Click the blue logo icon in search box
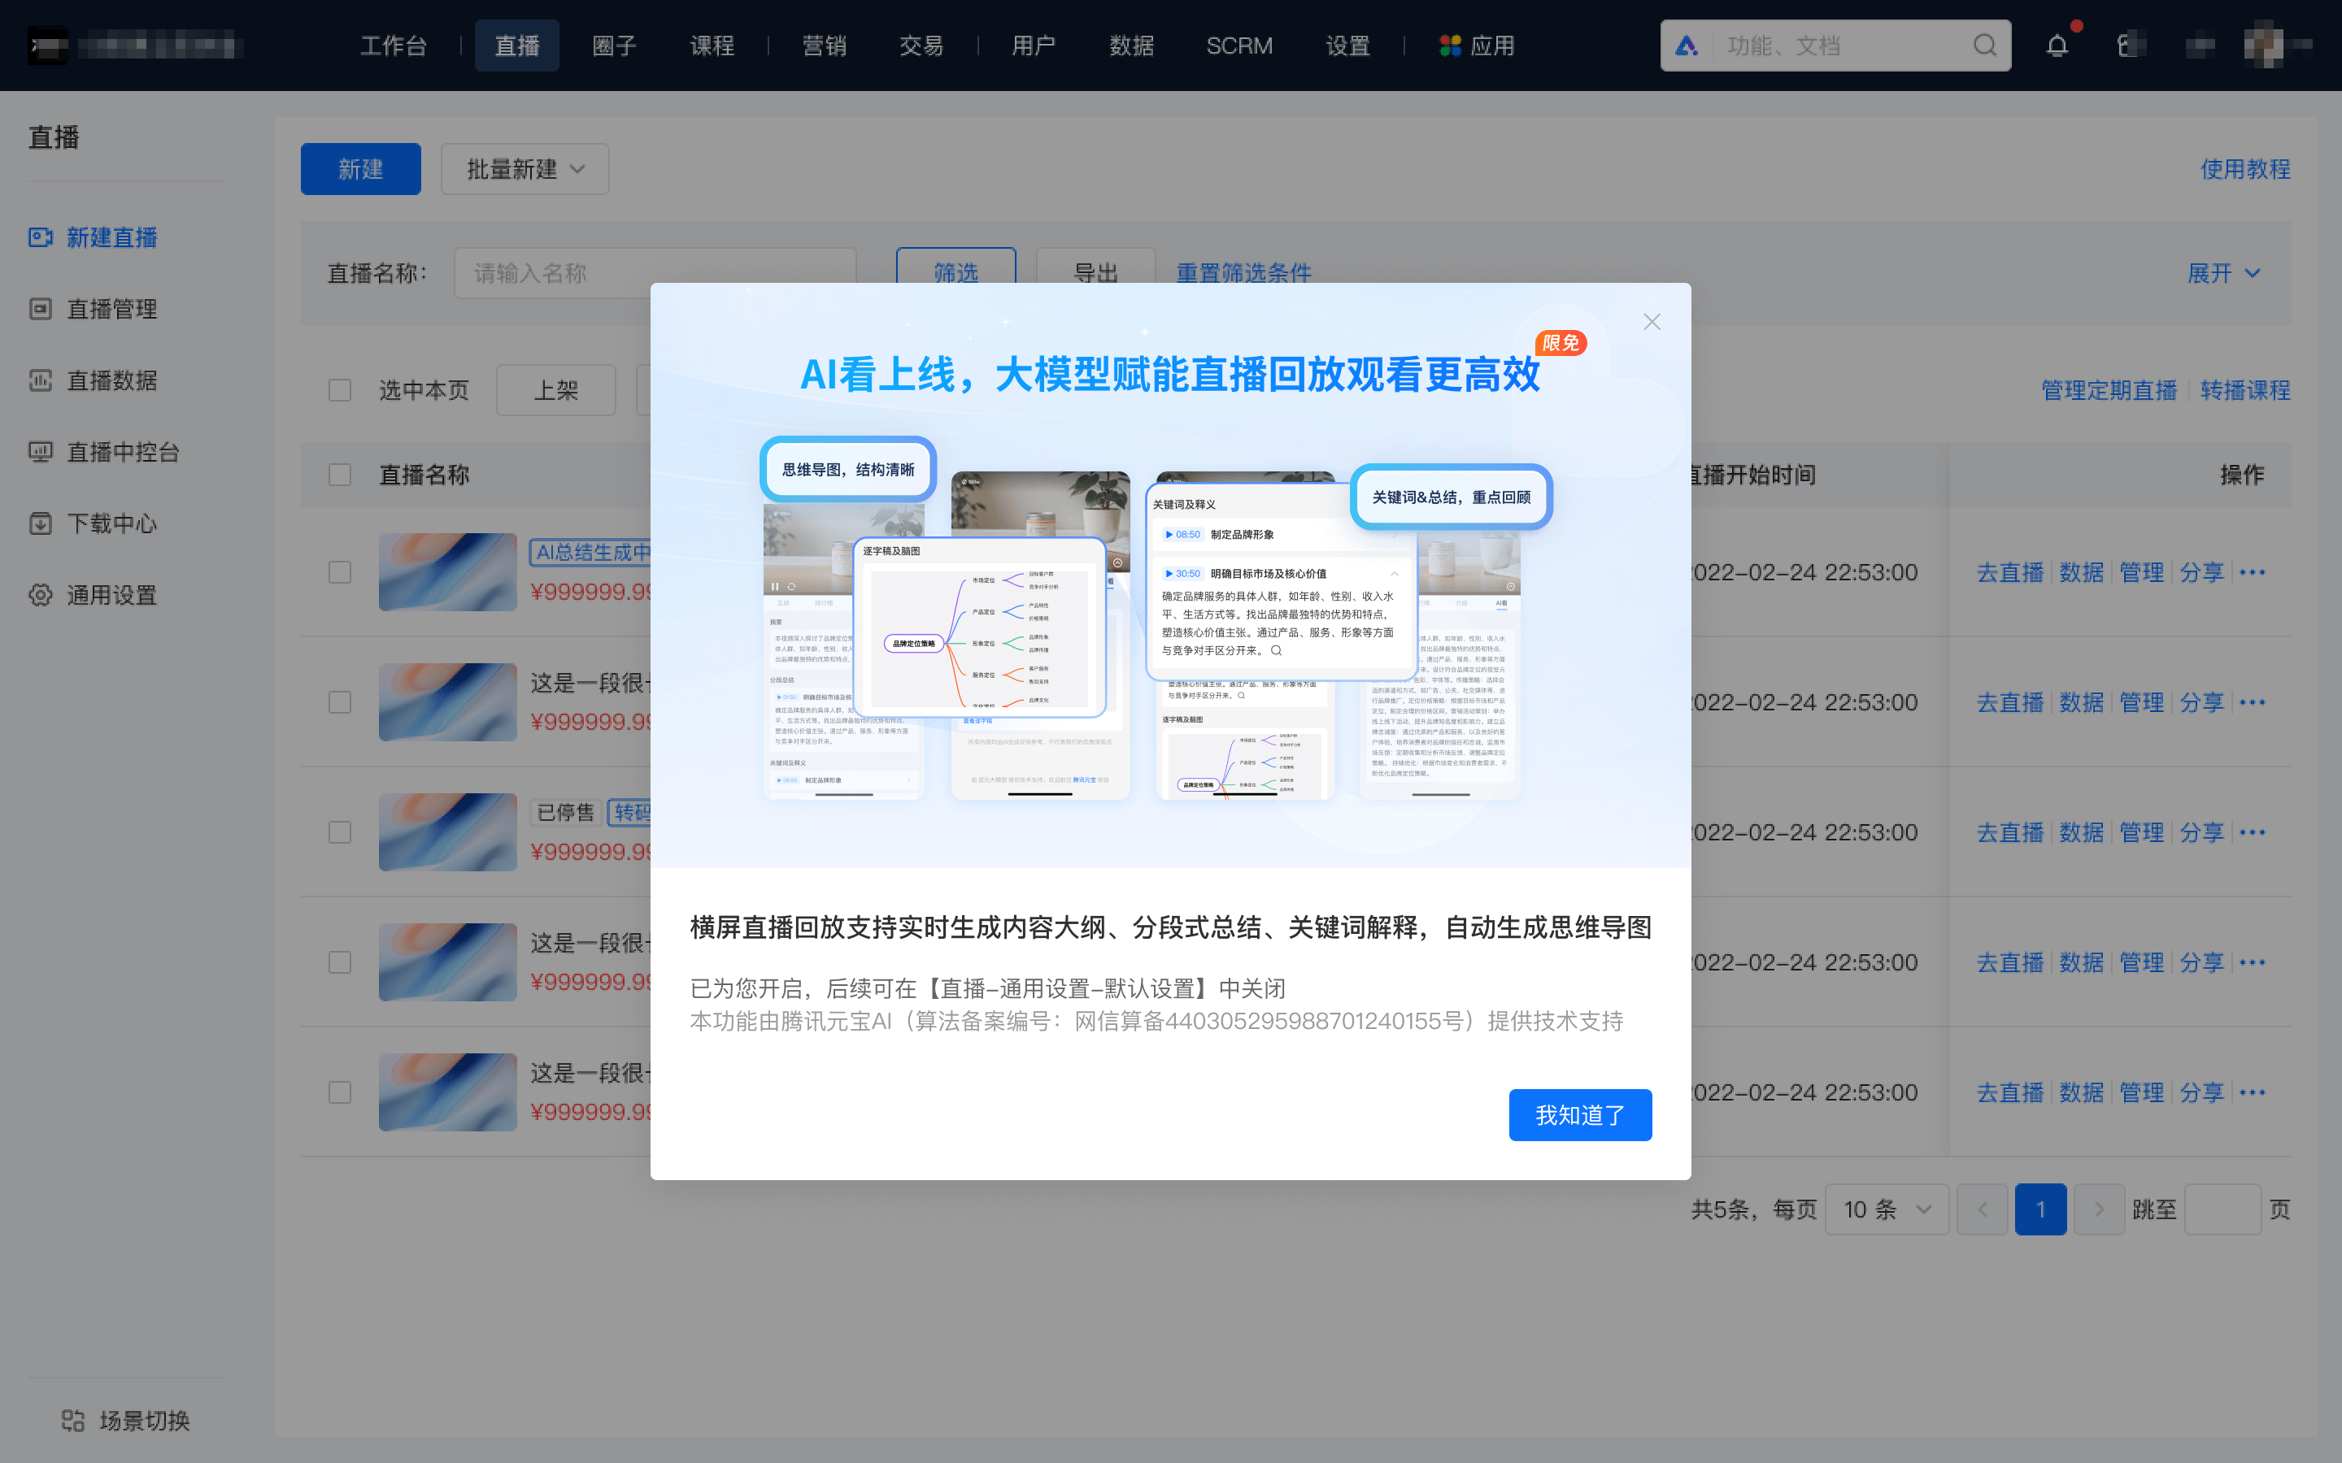Image resolution: width=2342 pixels, height=1463 pixels. tap(1687, 46)
